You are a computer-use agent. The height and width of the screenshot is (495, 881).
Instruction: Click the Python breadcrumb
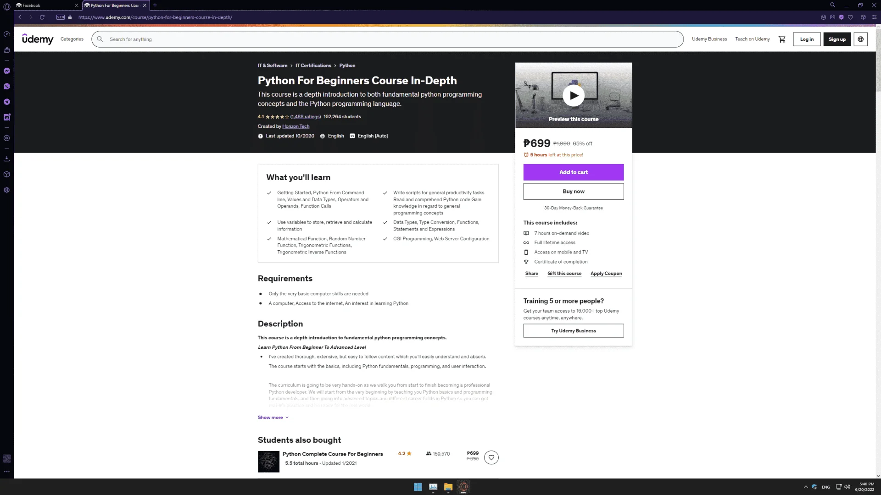point(347,66)
